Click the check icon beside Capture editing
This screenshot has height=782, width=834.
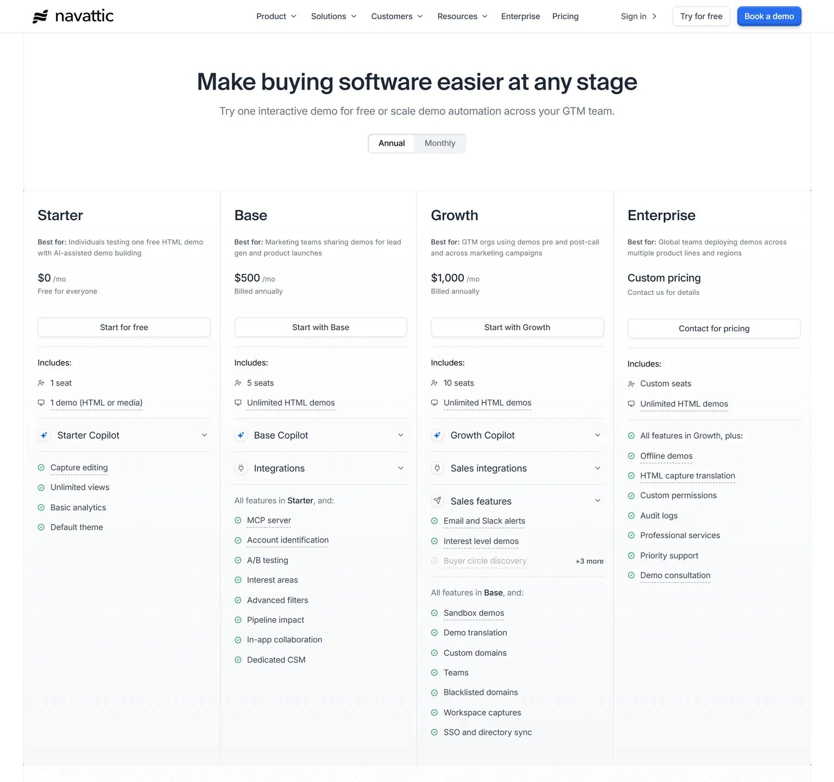pyautogui.click(x=41, y=468)
